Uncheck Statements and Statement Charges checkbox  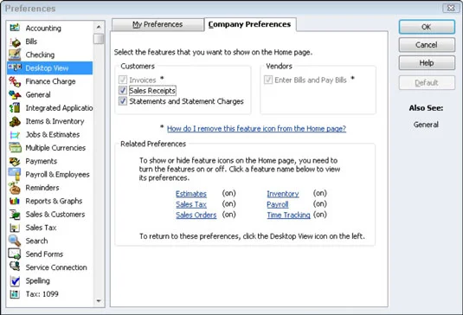click(123, 101)
